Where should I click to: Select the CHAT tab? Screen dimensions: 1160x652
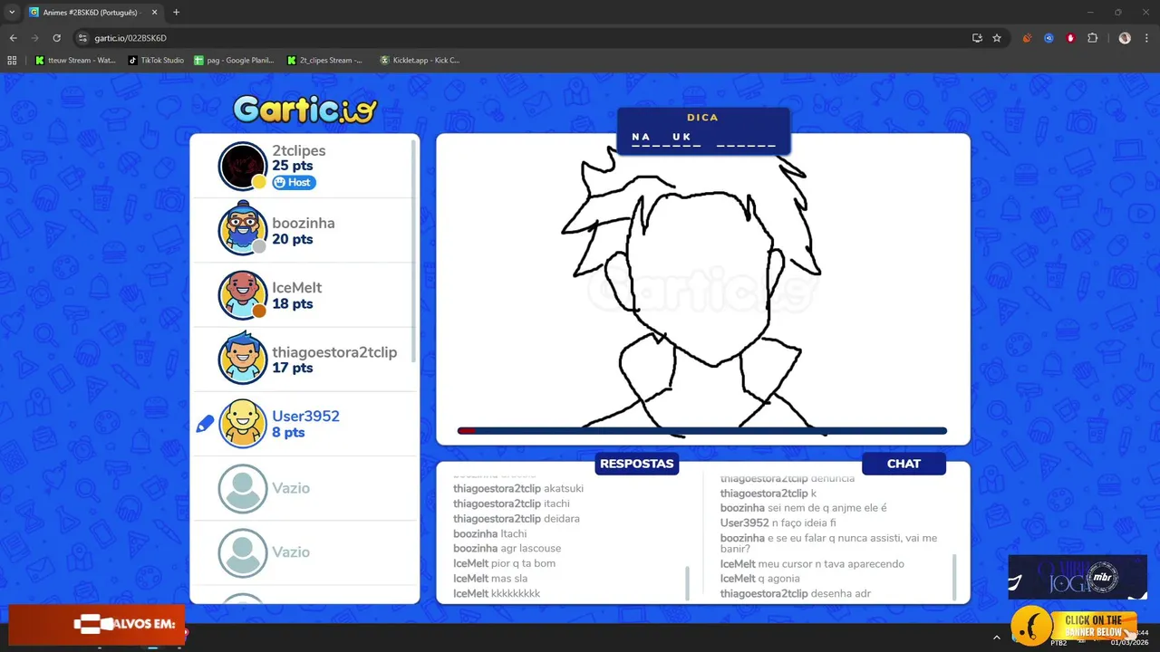[x=904, y=464]
